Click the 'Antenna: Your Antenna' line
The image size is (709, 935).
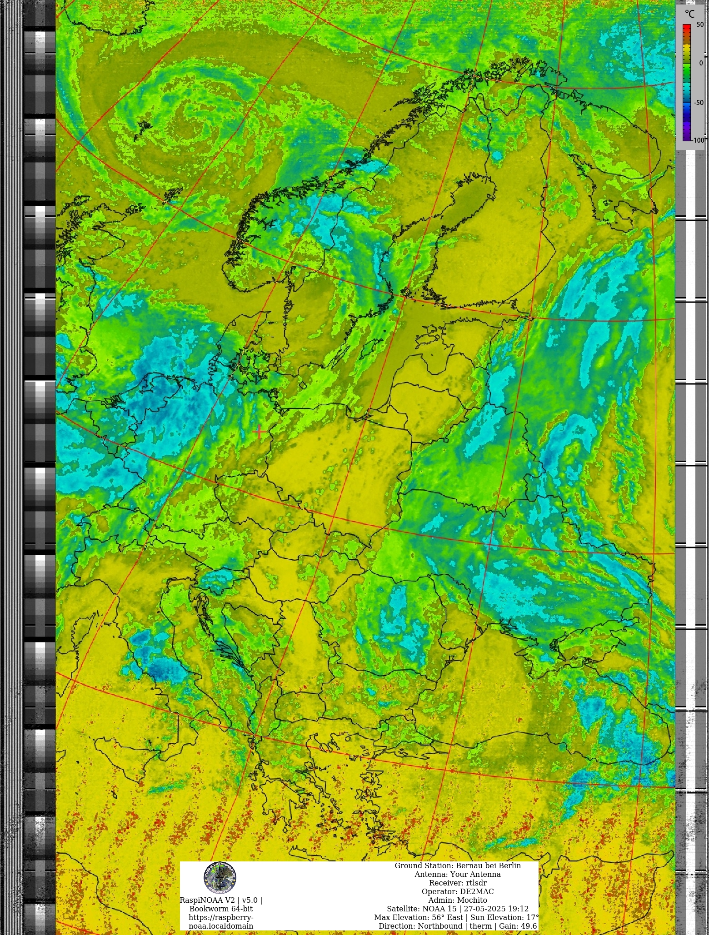click(458, 874)
